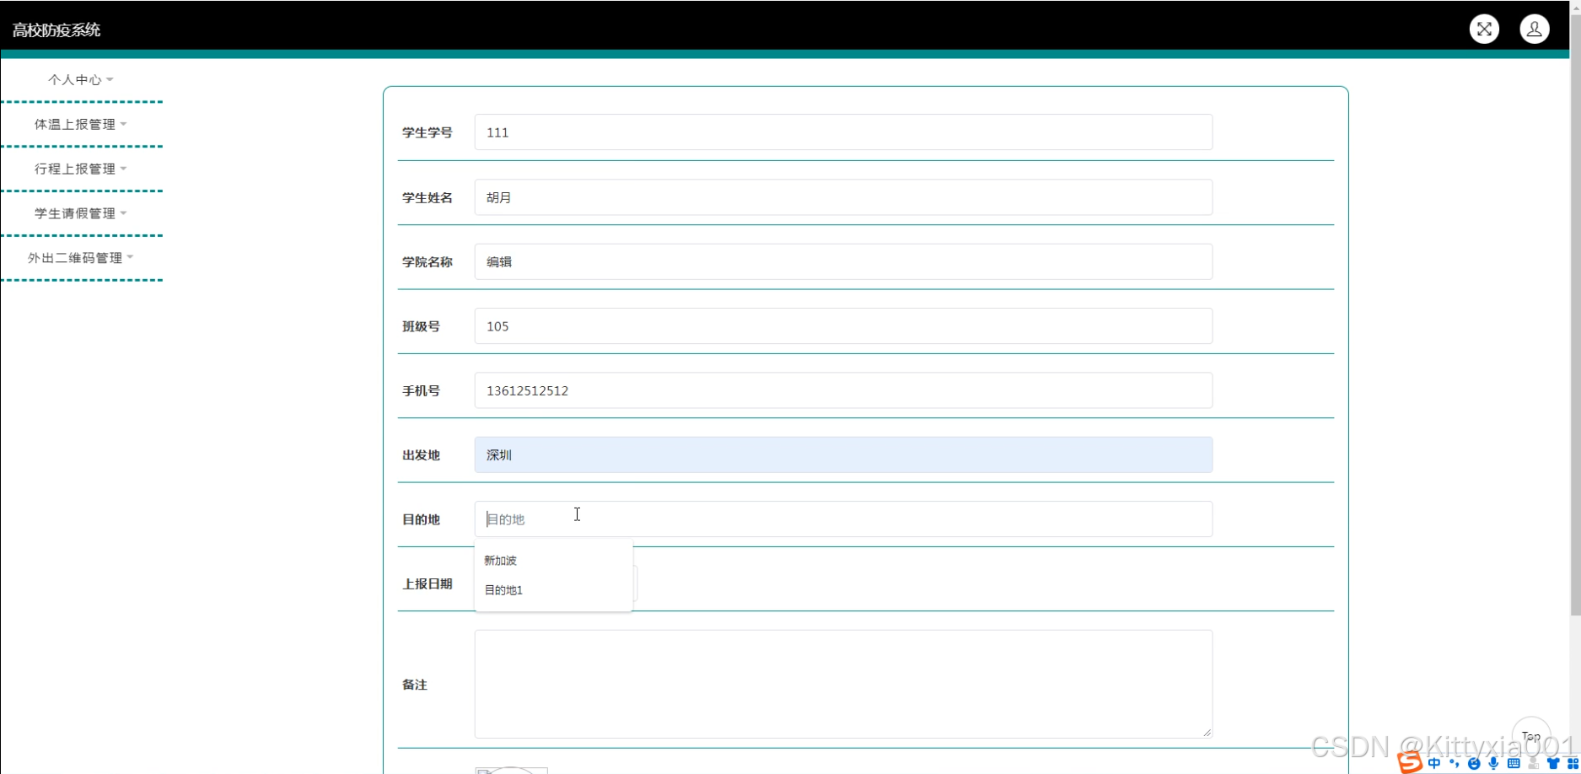Click the 高校防疫系统 title
The image size is (1581, 774).
56,30
